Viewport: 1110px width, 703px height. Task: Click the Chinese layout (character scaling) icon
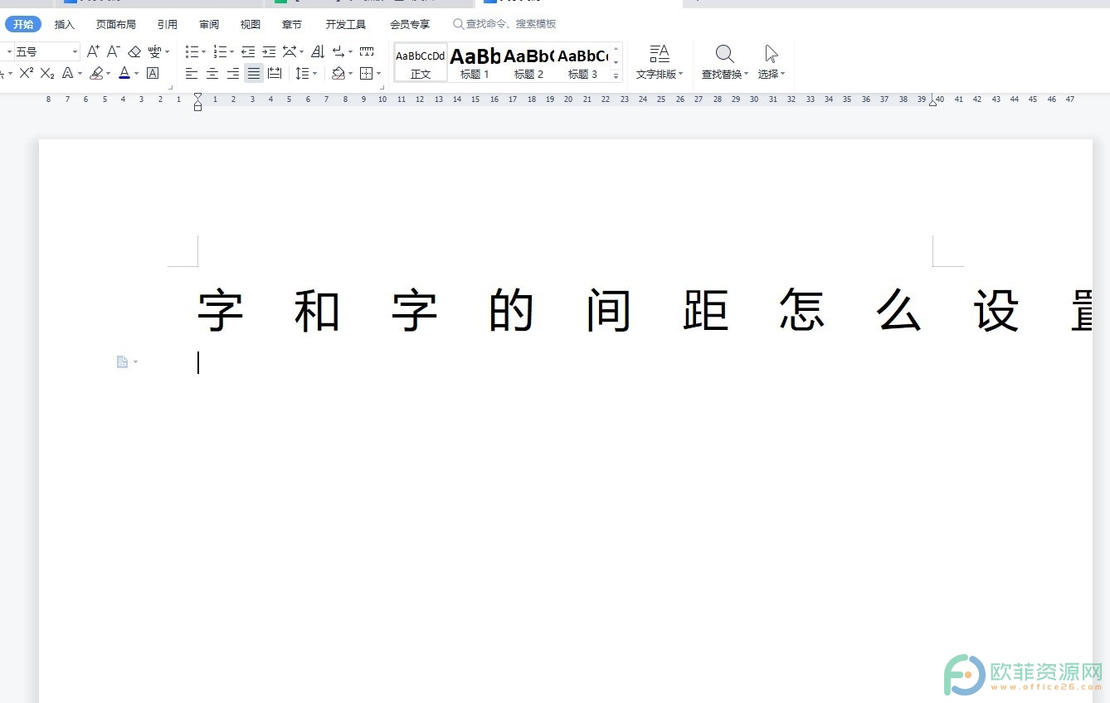click(x=290, y=51)
